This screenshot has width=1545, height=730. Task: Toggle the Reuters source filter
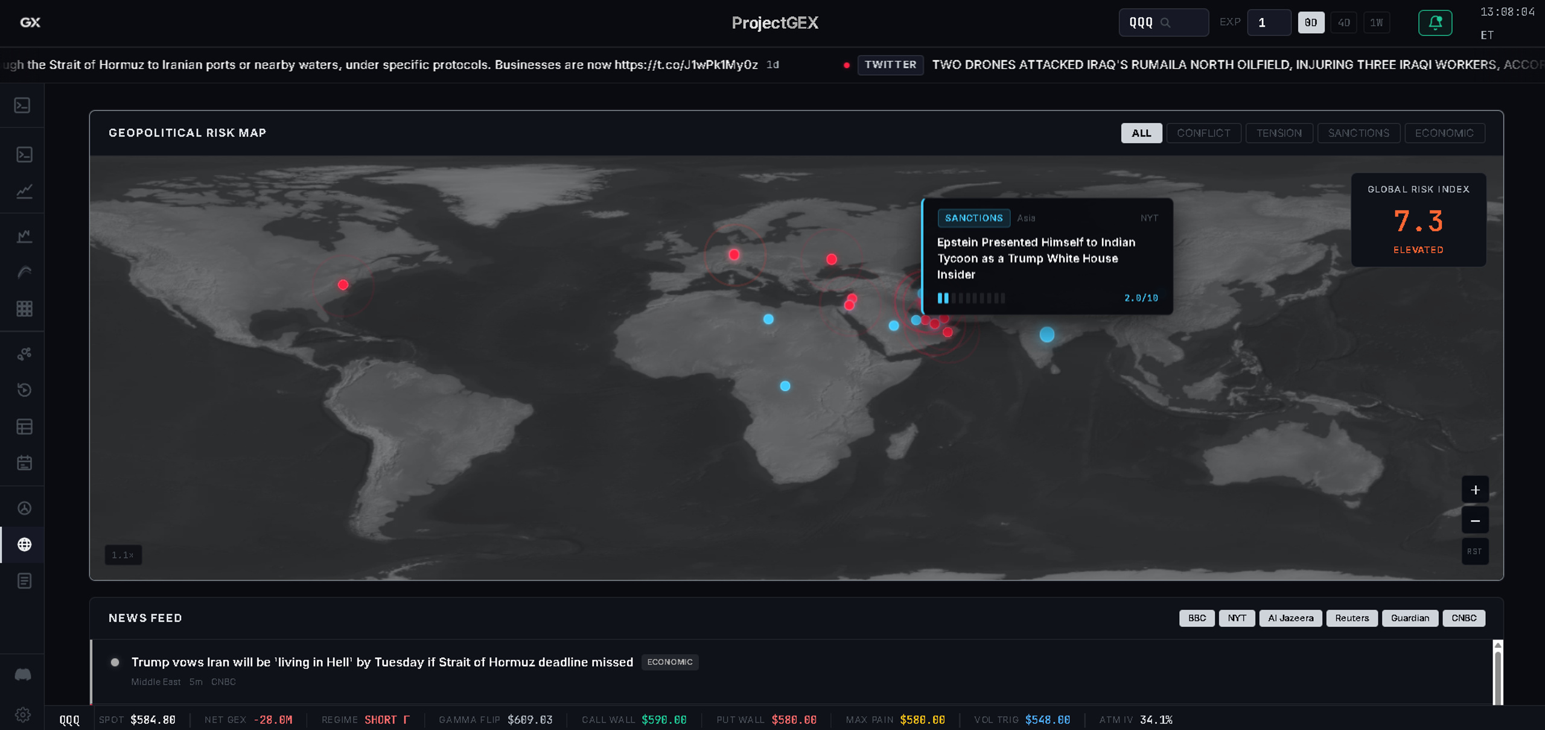click(1352, 618)
